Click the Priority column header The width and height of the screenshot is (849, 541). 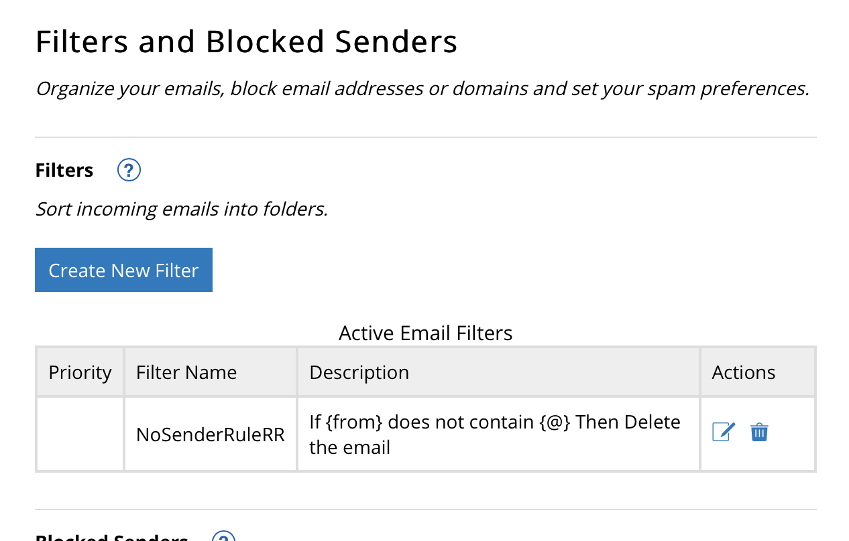[x=80, y=372]
